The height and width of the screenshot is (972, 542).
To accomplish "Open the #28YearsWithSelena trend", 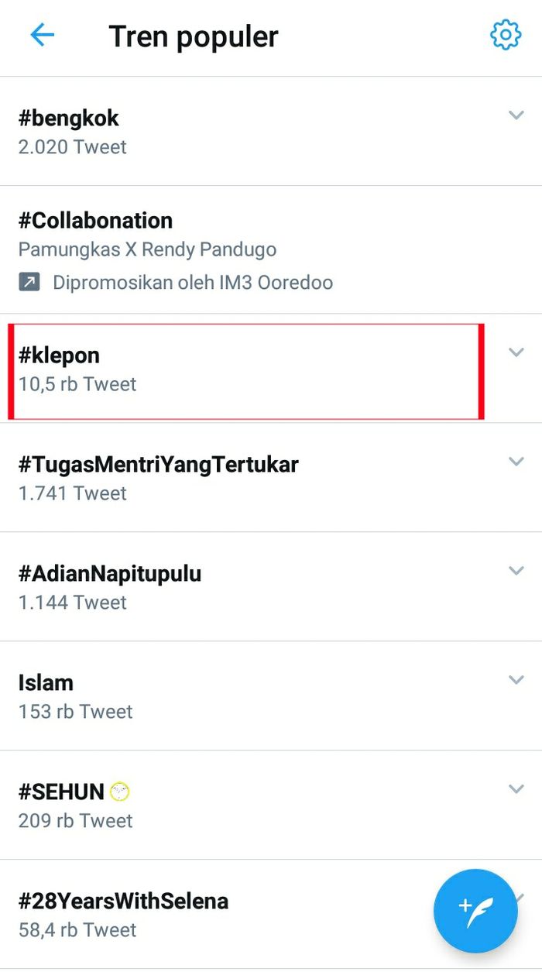I will [123, 901].
